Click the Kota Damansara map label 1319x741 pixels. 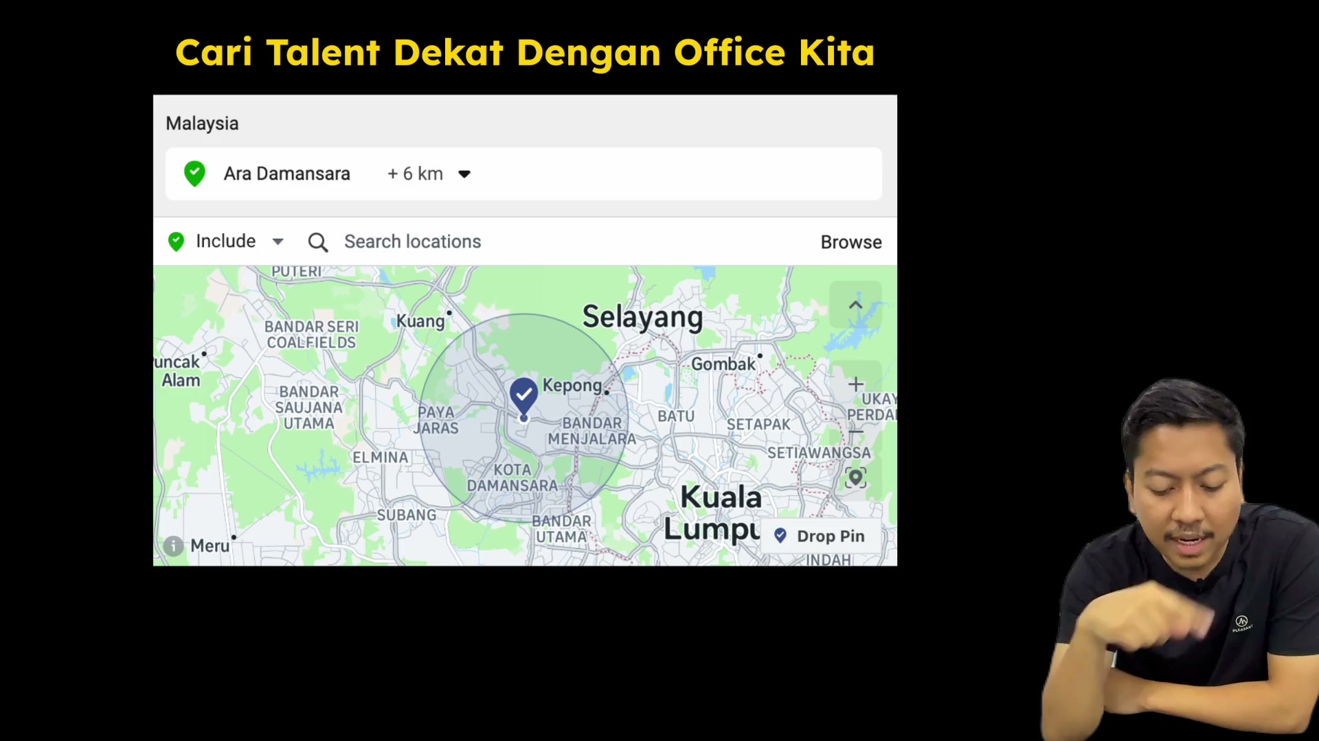pos(512,478)
